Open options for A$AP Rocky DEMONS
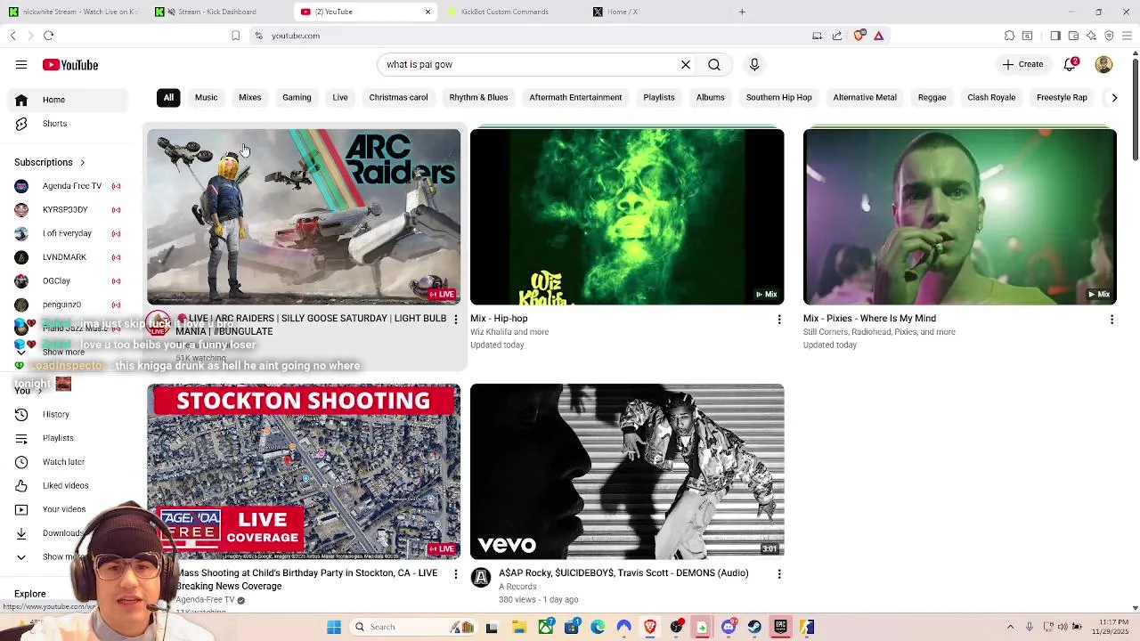The image size is (1140, 641). pyautogui.click(x=779, y=574)
